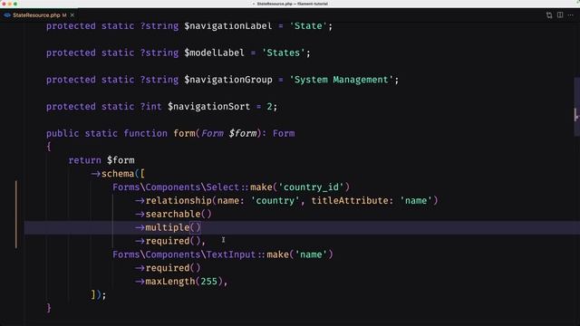The width and height of the screenshot is (580, 326).
Task: Click the titleAttribute named parameter
Action: [353, 201]
